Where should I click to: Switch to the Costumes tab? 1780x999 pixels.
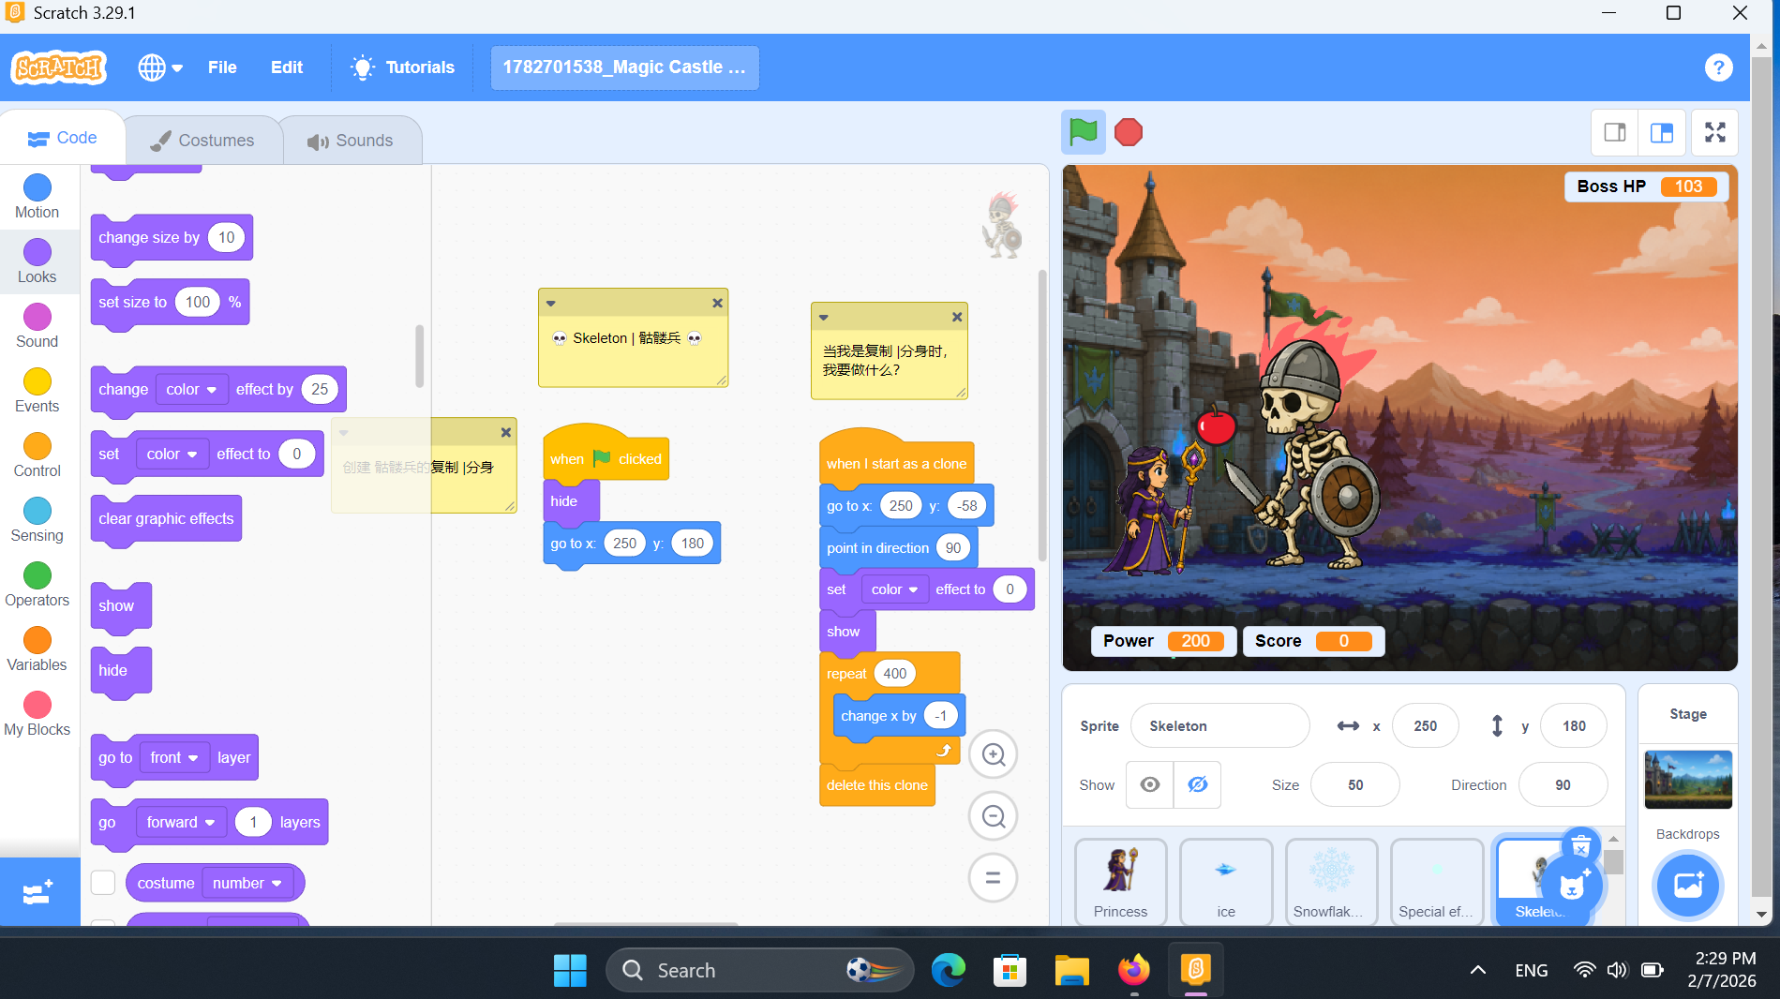tap(202, 141)
